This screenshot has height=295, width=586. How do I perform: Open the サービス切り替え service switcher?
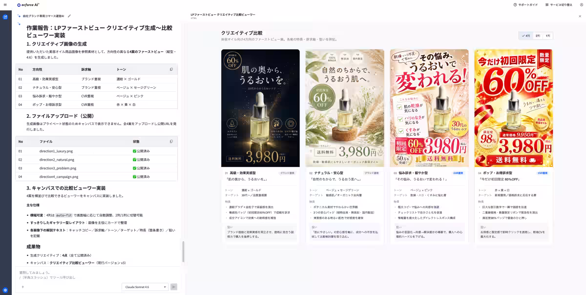559,4
